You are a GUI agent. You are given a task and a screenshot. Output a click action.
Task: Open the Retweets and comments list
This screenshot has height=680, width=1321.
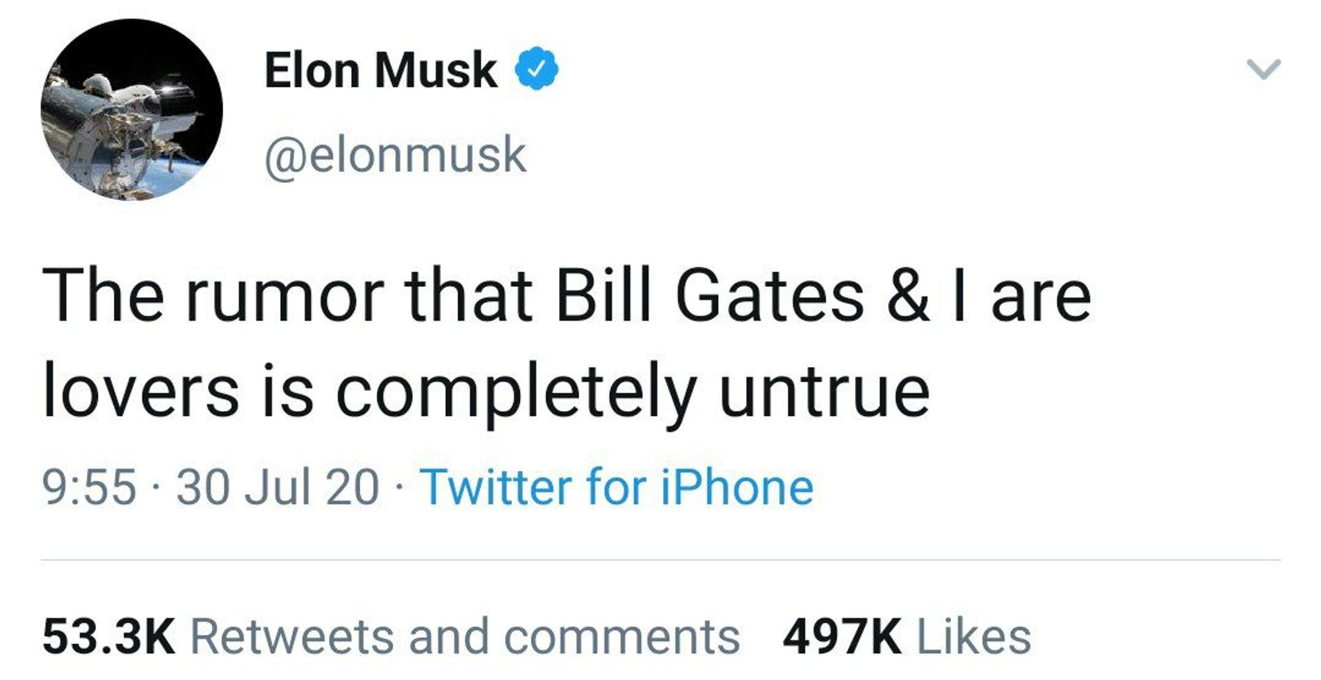point(464,637)
